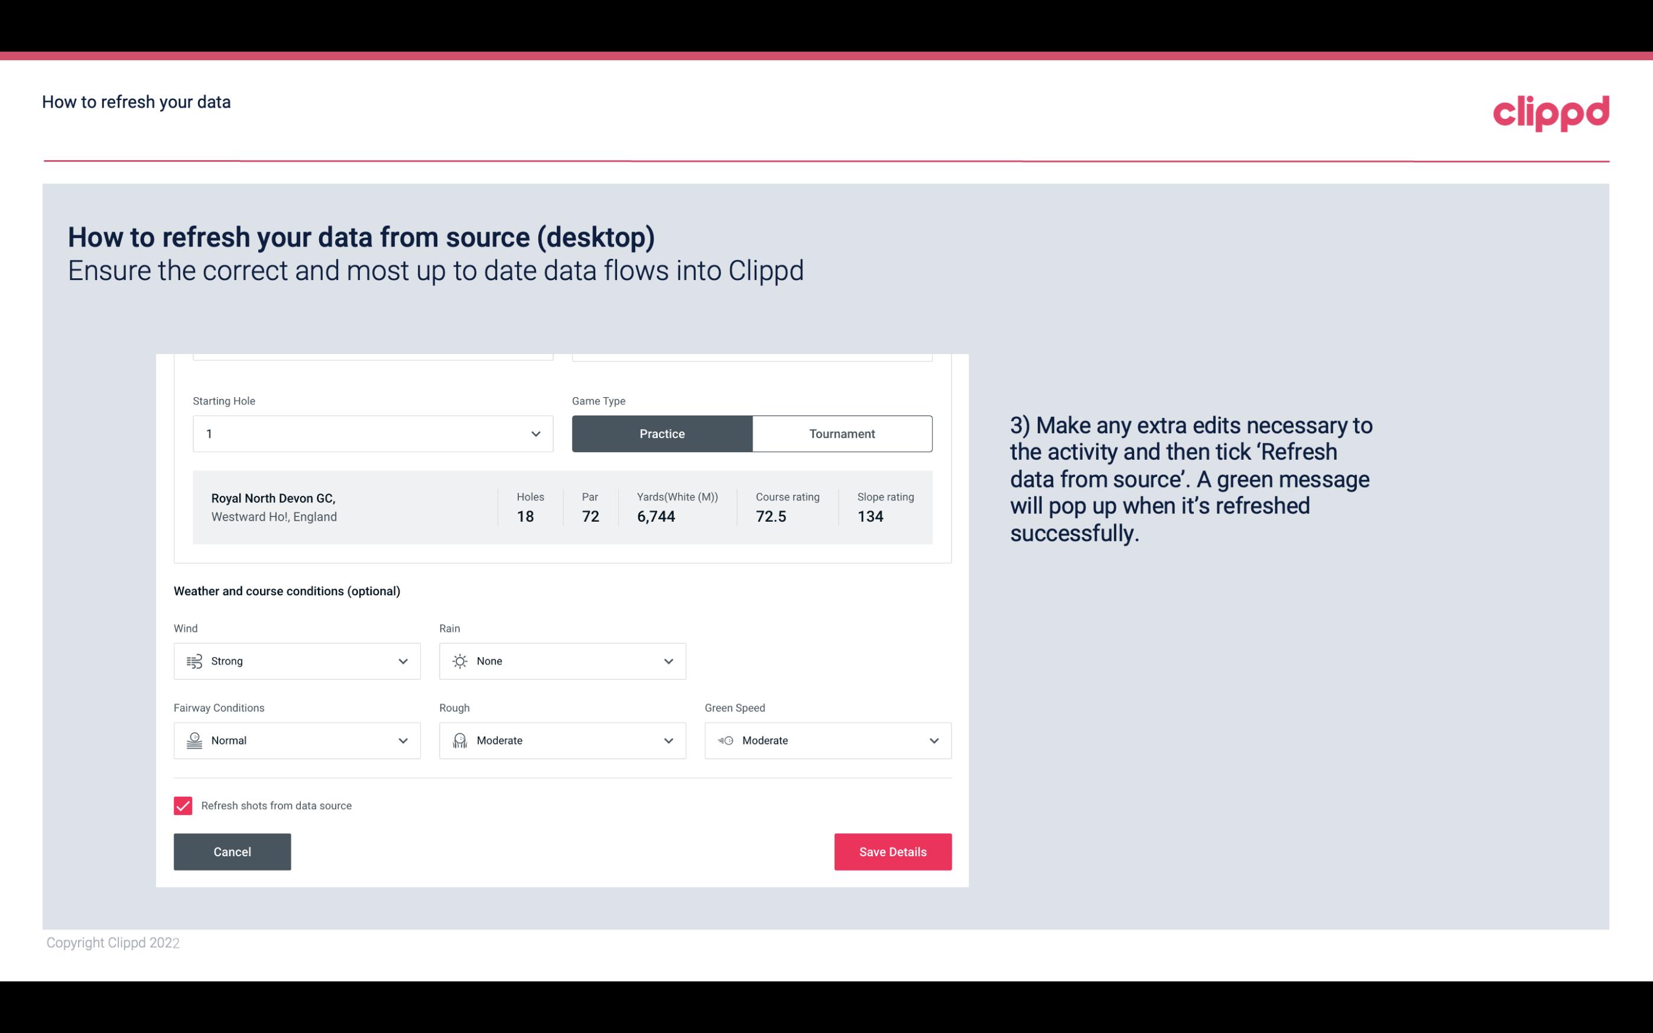Click the wind condition icon

pos(195,661)
